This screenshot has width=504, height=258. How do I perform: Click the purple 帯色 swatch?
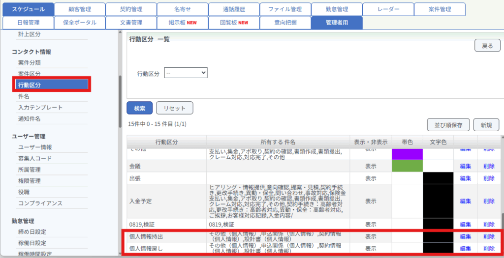point(407,154)
